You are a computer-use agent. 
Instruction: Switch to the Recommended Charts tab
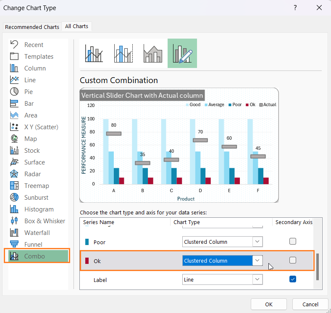(x=32, y=27)
